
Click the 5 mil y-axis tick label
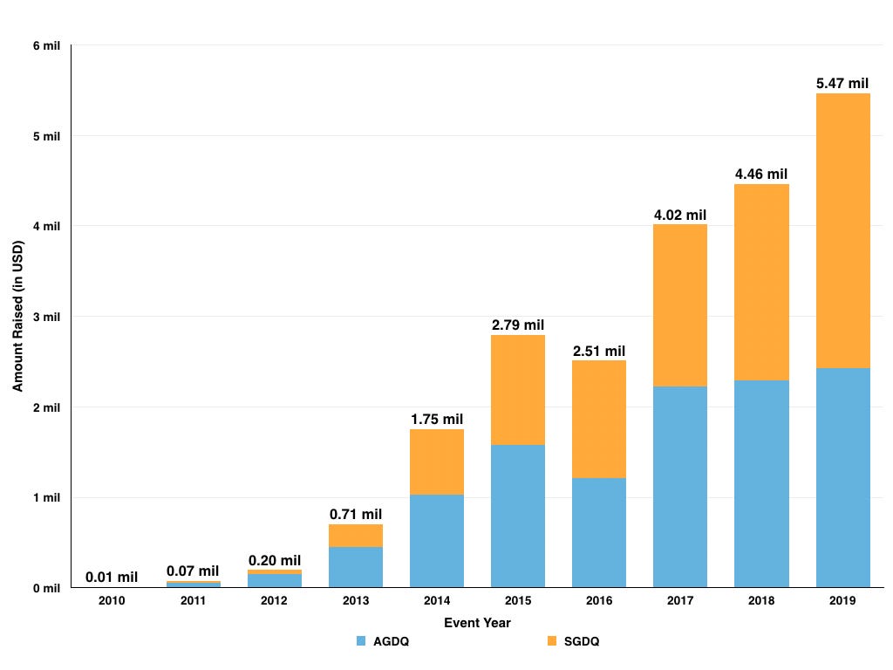click(46, 137)
